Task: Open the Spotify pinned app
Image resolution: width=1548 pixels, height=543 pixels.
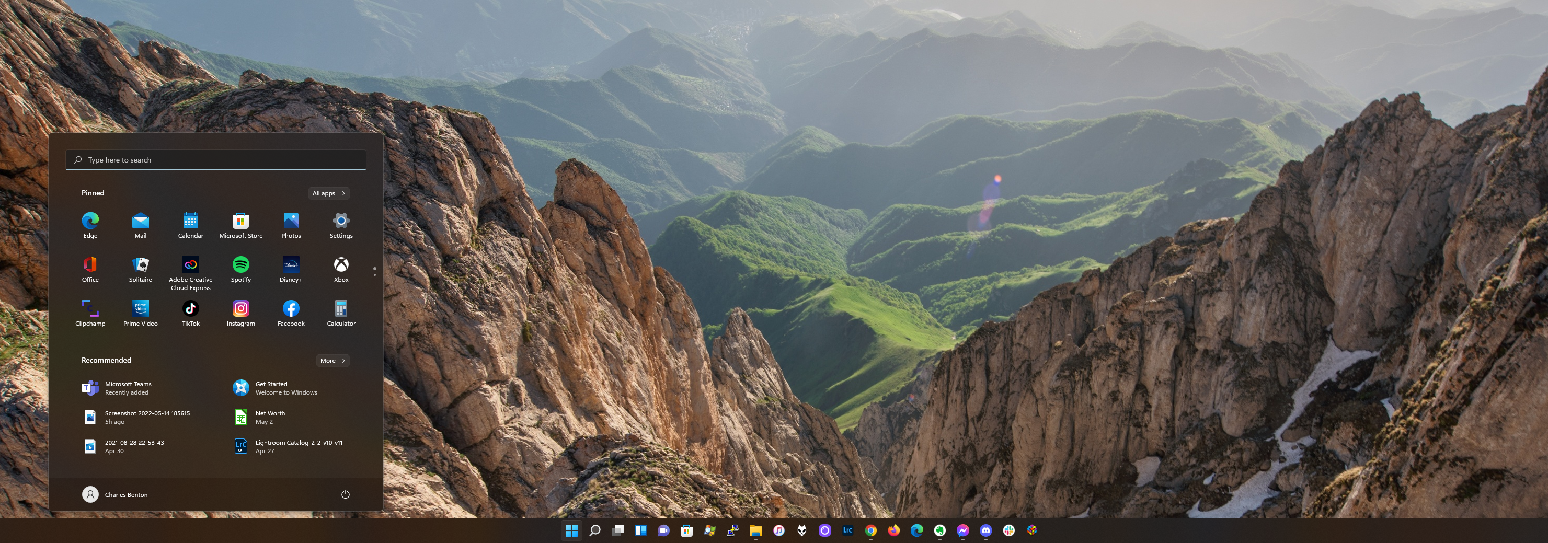Action: (240, 265)
